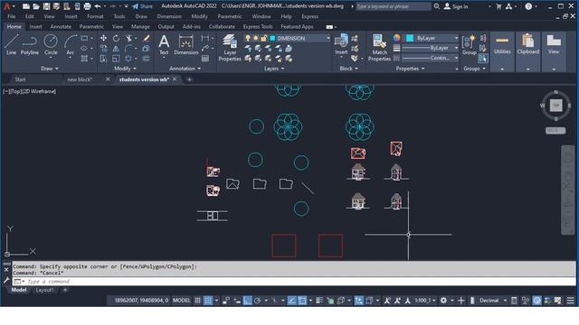Click the Share button in the title bar
The width and height of the screenshot is (579, 325).
[x=142, y=6]
